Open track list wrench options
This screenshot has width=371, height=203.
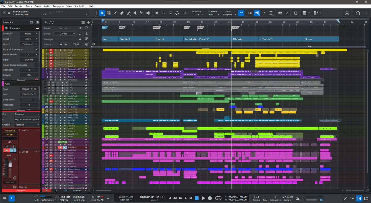click(46, 23)
